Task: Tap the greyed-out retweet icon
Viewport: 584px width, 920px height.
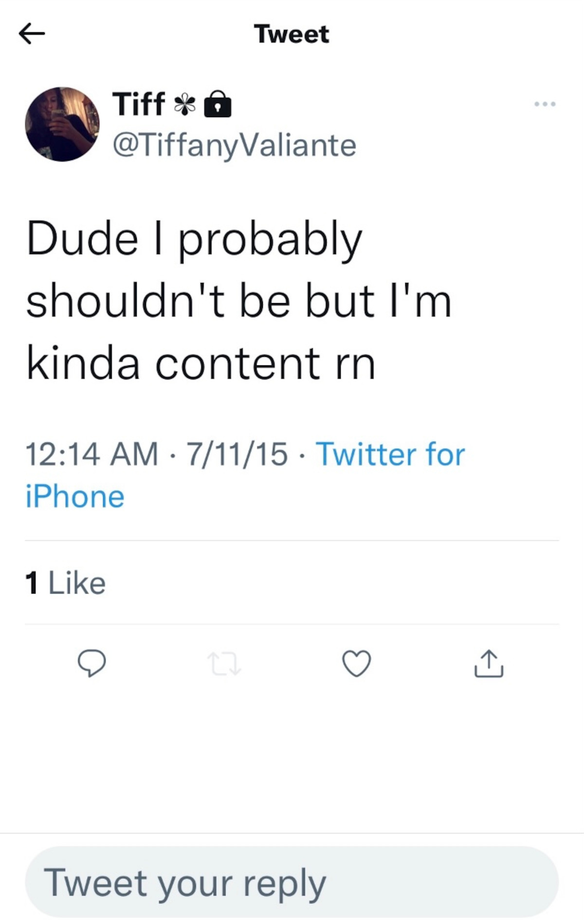Action: pos(224,664)
